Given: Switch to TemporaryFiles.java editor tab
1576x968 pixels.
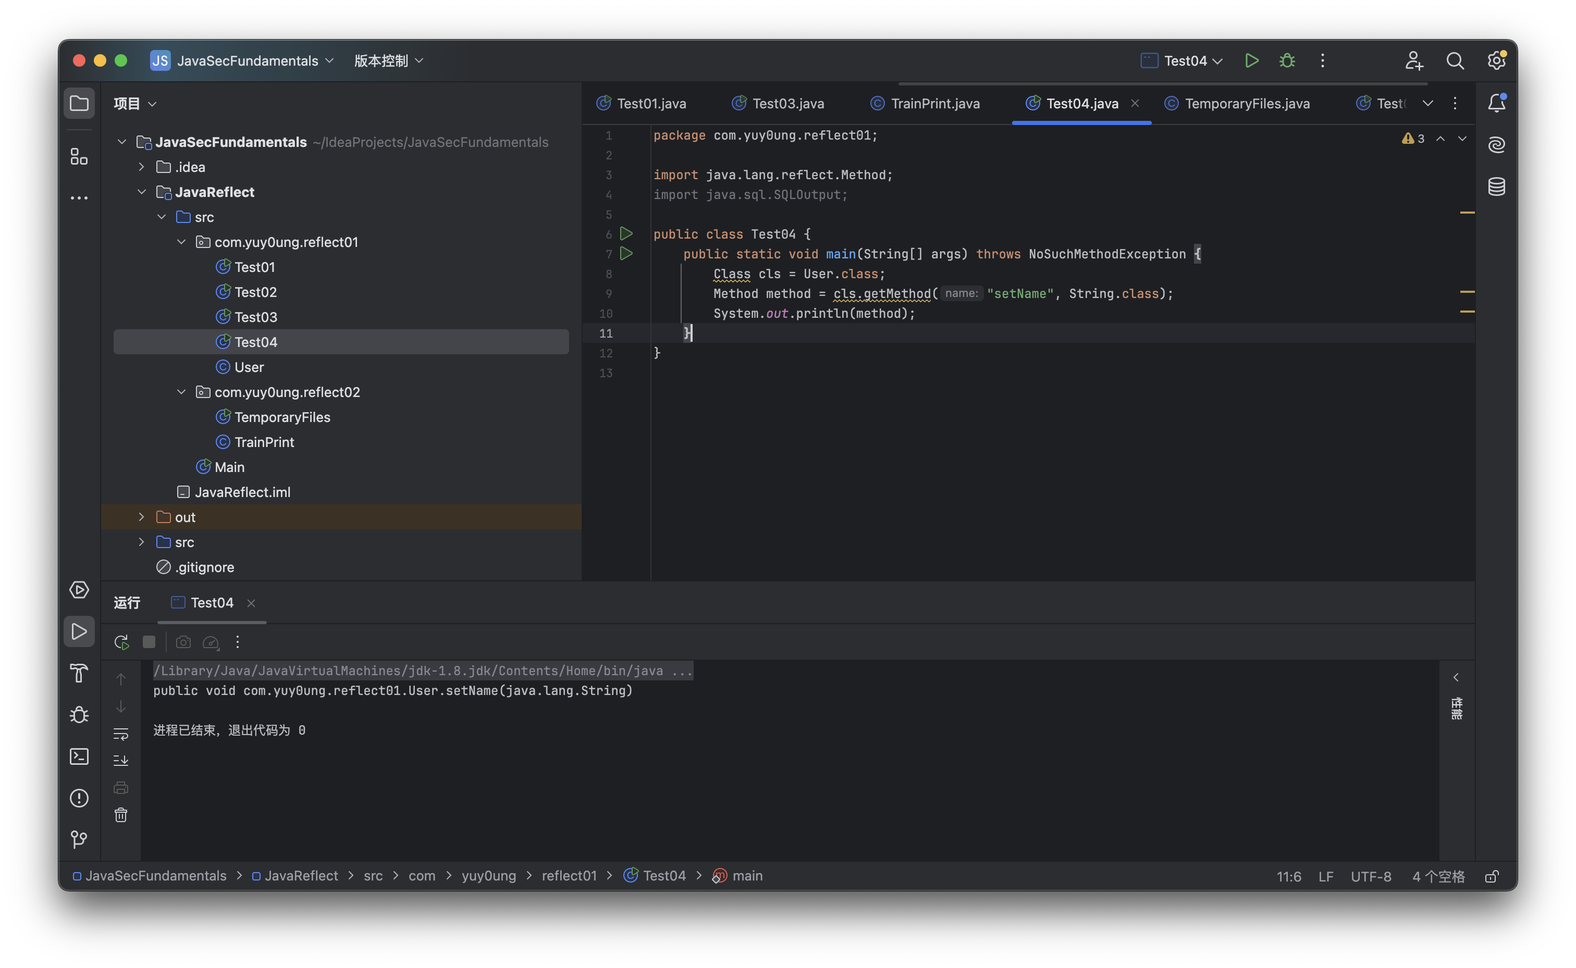Looking at the screenshot, I should (x=1246, y=104).
